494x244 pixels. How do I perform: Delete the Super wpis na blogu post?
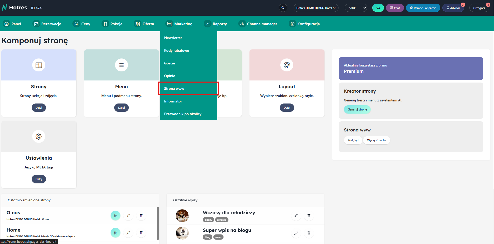tap(309, 233)
